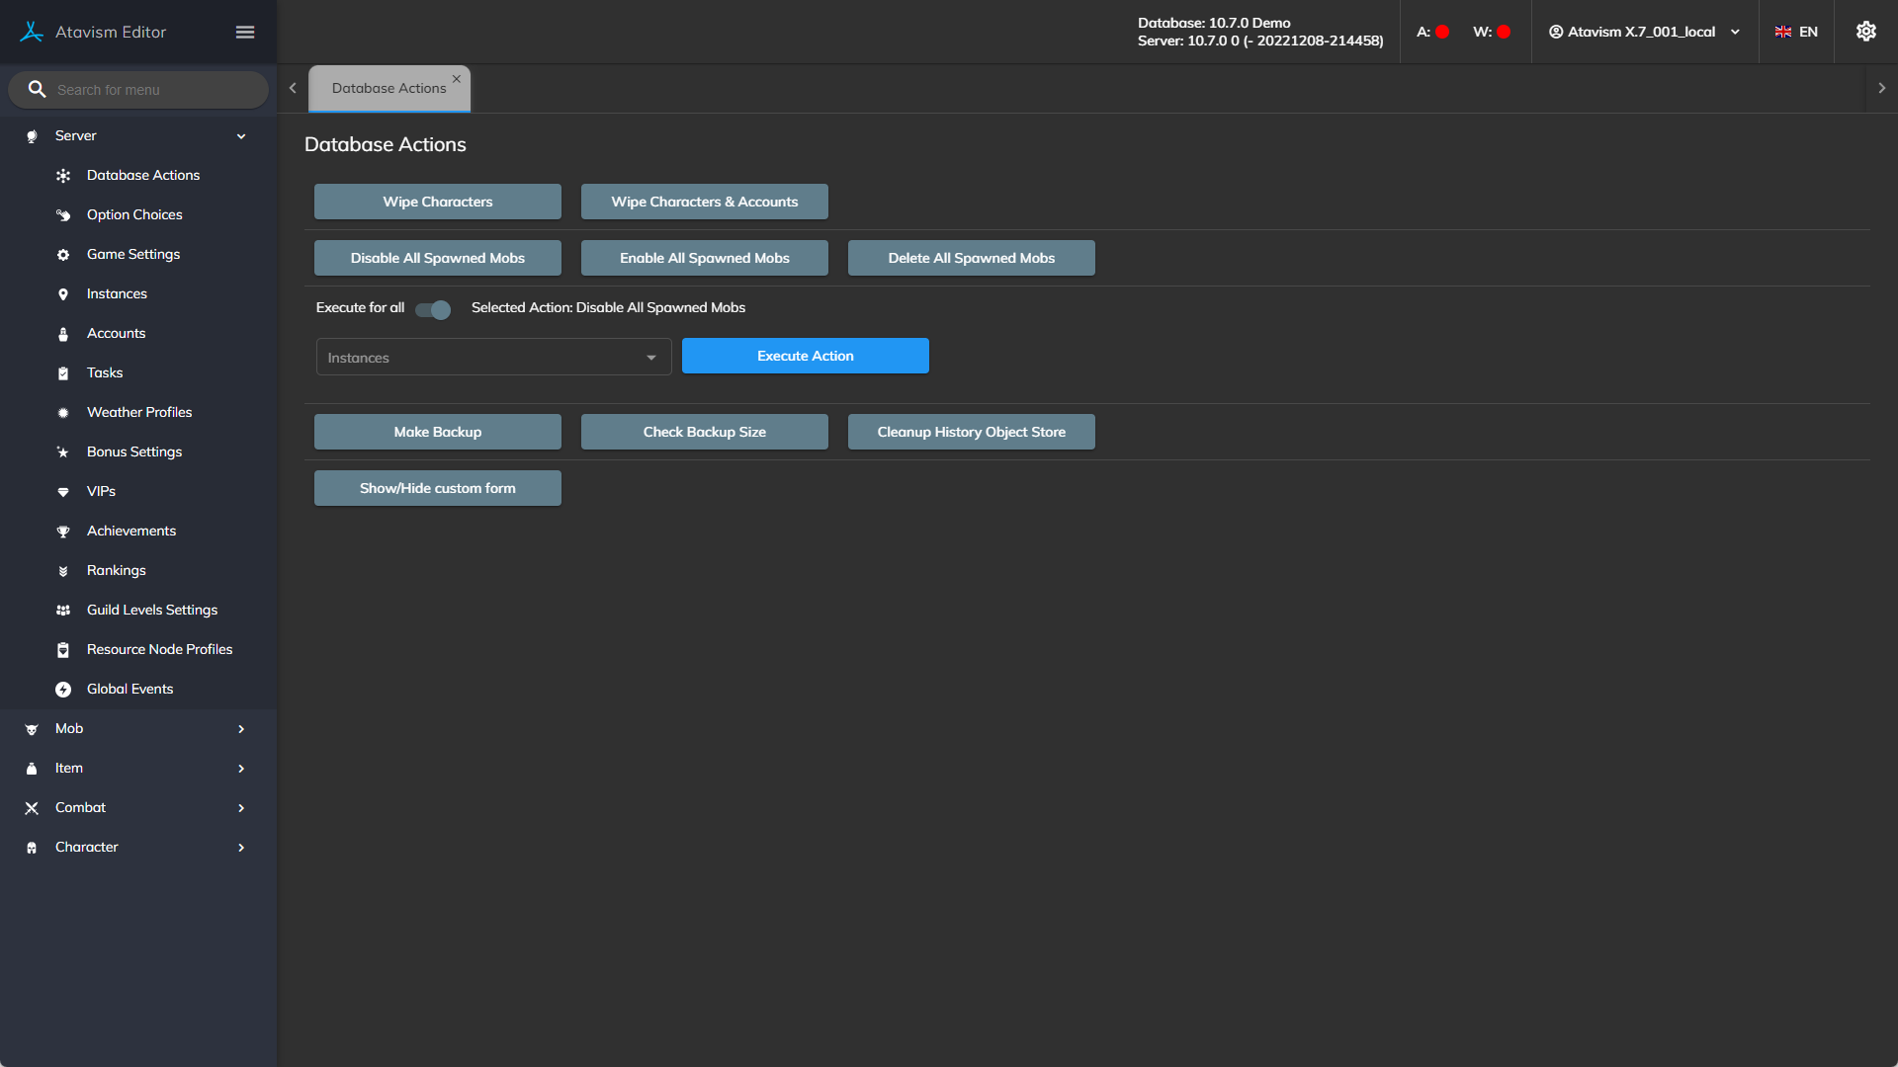Click the Bonus Settings star icon
The image size is (1898, 1067).
point(63,452)
